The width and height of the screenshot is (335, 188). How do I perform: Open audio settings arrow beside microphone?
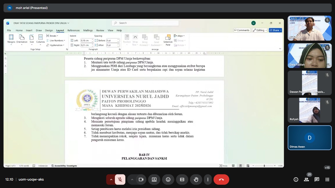pyautogui.click(x=111, y=179)
